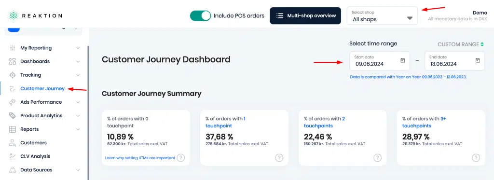Expand the Data Sources chevron
The height and width of the screenshot is (180, 494).
(x=78, y=170)
